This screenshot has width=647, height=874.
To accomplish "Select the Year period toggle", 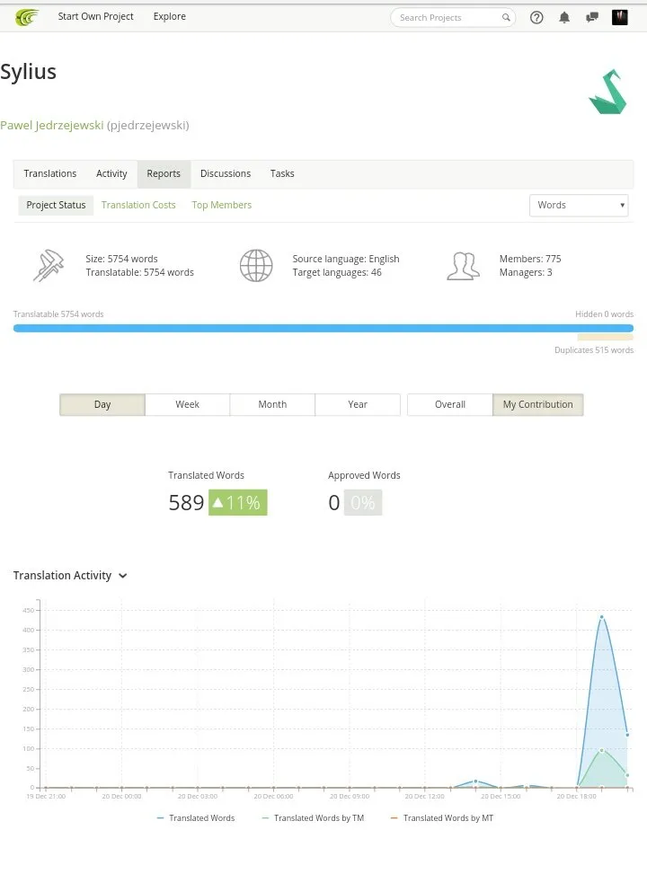I will pos(358,405).
